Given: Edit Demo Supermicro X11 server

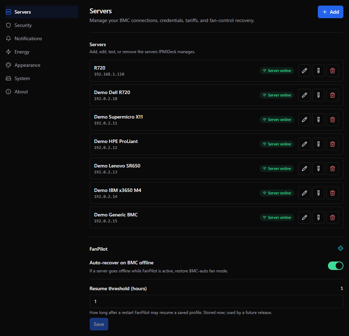Looking at the screenshot, I should click(x=304, y=120).
